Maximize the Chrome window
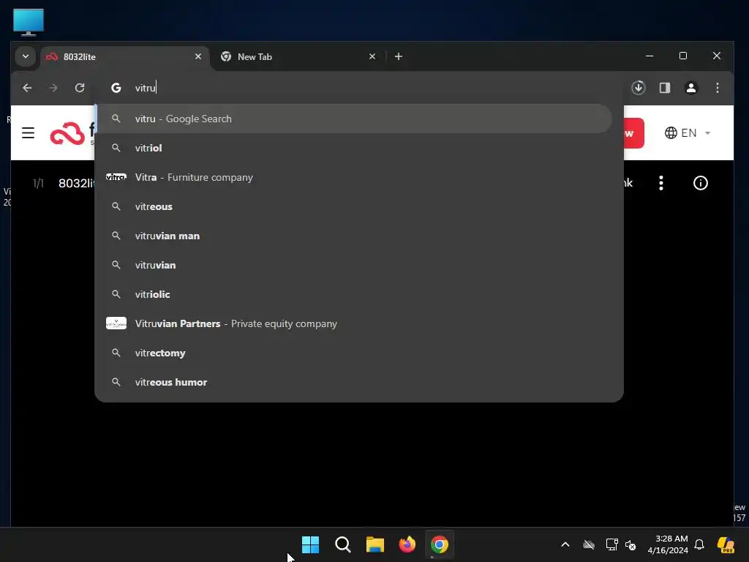 (x=683, y=56)
